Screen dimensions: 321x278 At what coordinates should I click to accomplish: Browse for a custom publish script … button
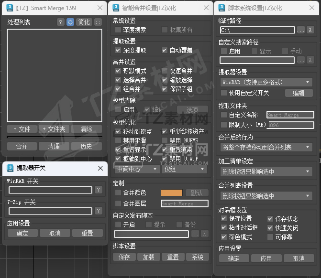coord(195,234)
